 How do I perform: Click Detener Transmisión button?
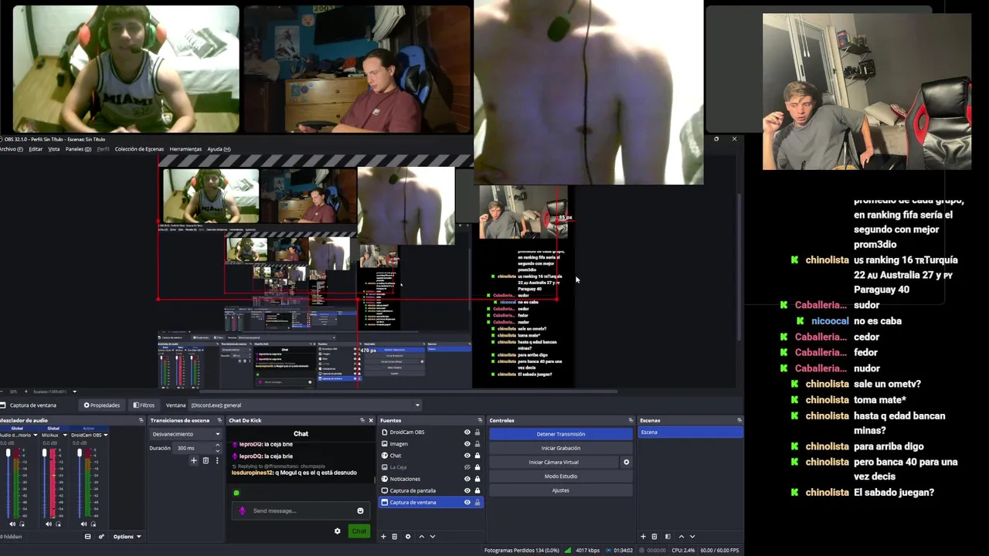(x=561, y=434)
